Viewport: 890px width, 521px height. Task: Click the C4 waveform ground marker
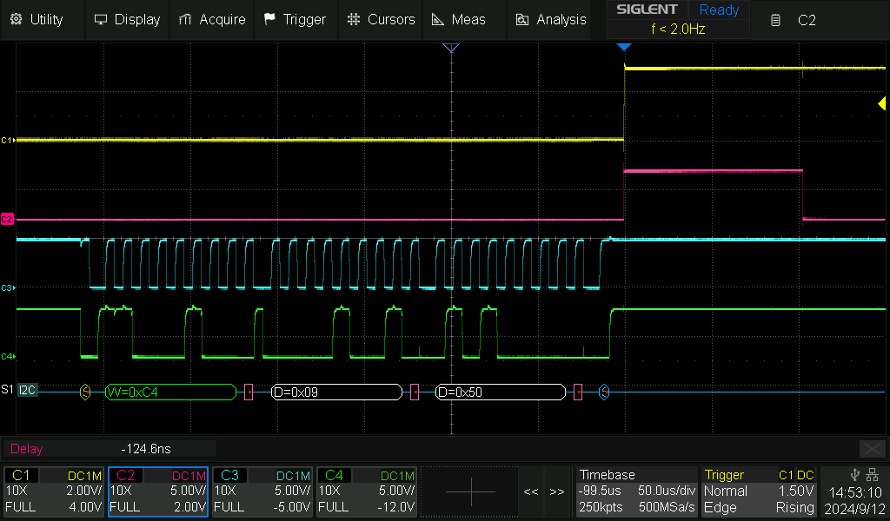point(8,356)
